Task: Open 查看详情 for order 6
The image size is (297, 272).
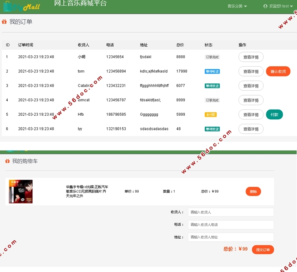Action: 251,129
